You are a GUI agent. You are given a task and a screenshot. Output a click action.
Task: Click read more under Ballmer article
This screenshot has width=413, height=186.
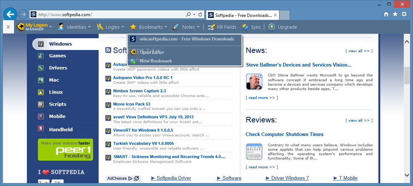coord(262,98)
